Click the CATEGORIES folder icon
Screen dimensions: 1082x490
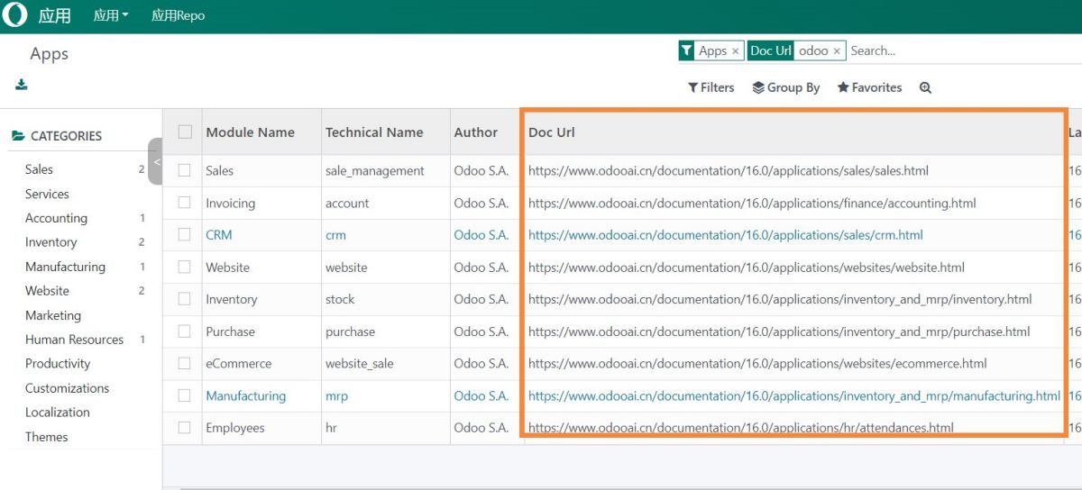click(x=18, y=136)
